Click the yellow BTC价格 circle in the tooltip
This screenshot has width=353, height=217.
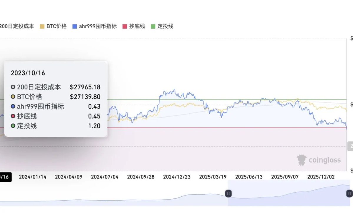click(x=13, y=97)
